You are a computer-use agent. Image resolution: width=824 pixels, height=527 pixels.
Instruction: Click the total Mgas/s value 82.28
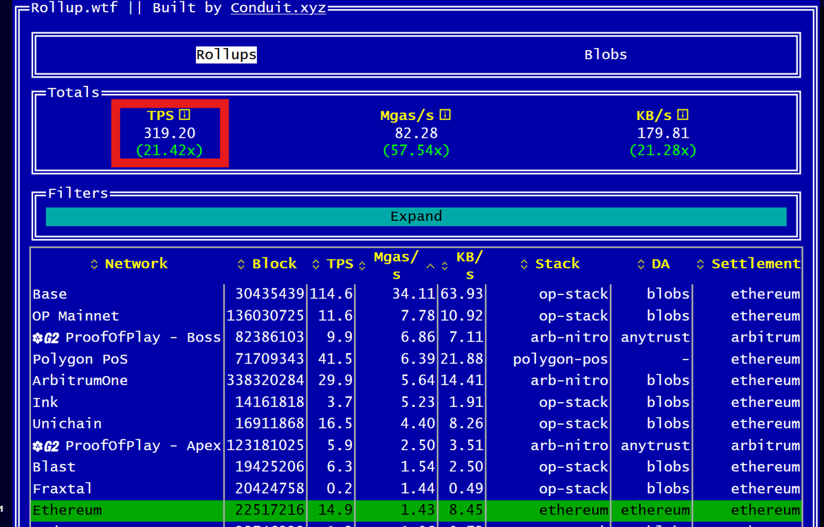point(416,133)
